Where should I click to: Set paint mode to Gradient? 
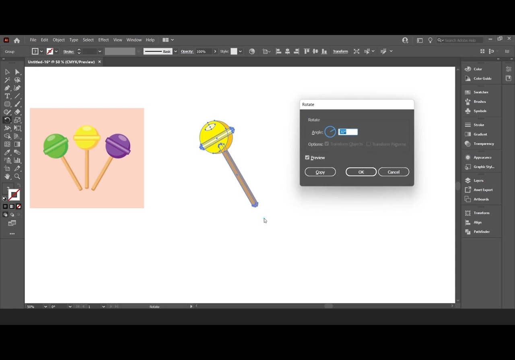coord(12,207)
